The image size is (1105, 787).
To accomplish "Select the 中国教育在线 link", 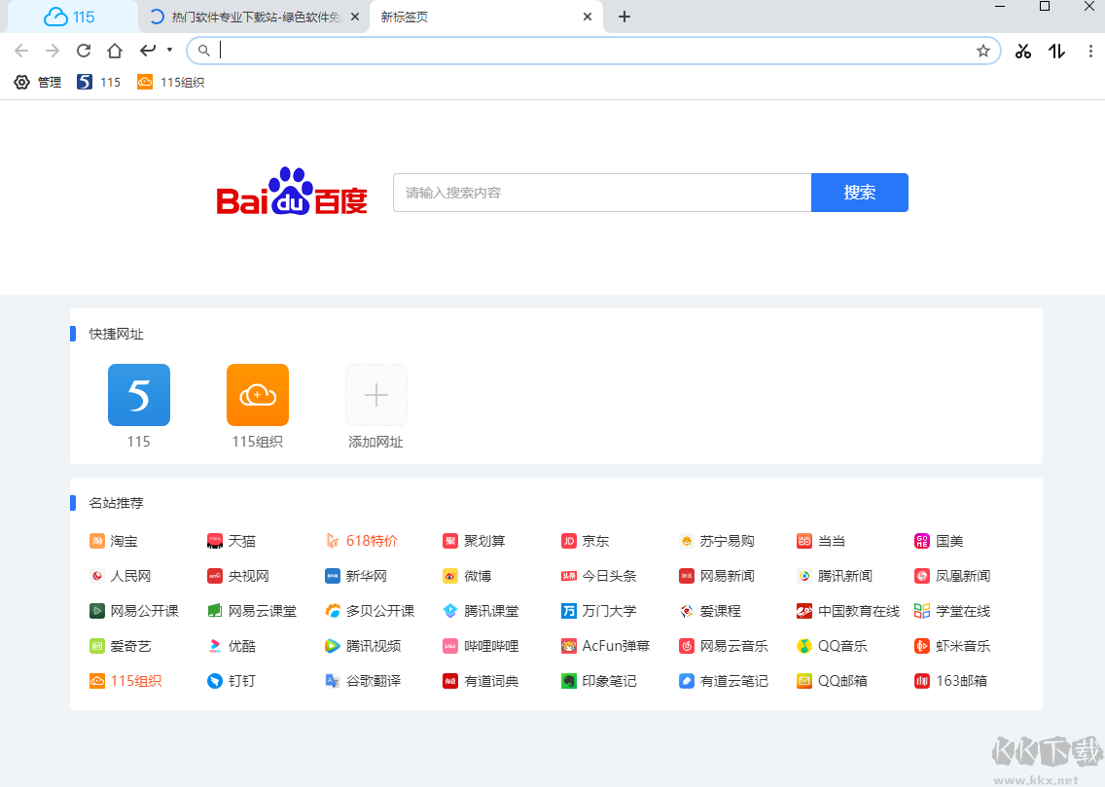I will [x=848, y=611].
